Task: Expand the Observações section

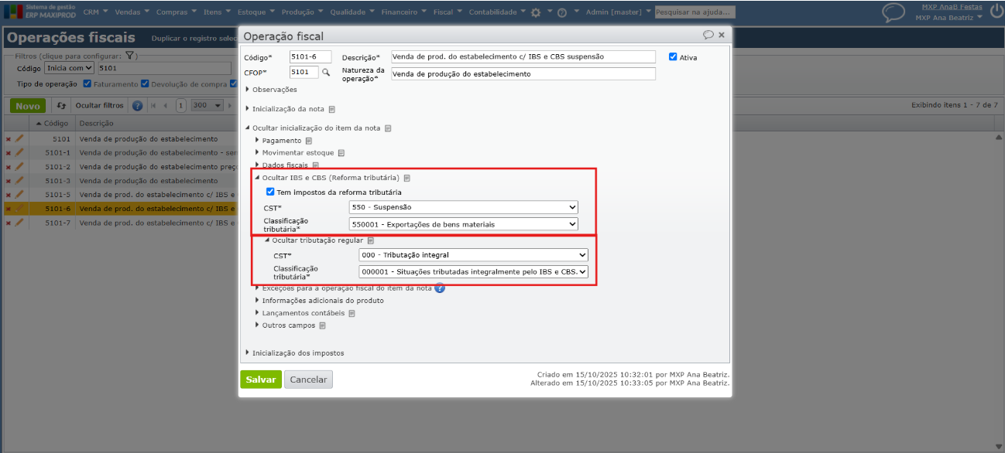Action: point(271,90)
